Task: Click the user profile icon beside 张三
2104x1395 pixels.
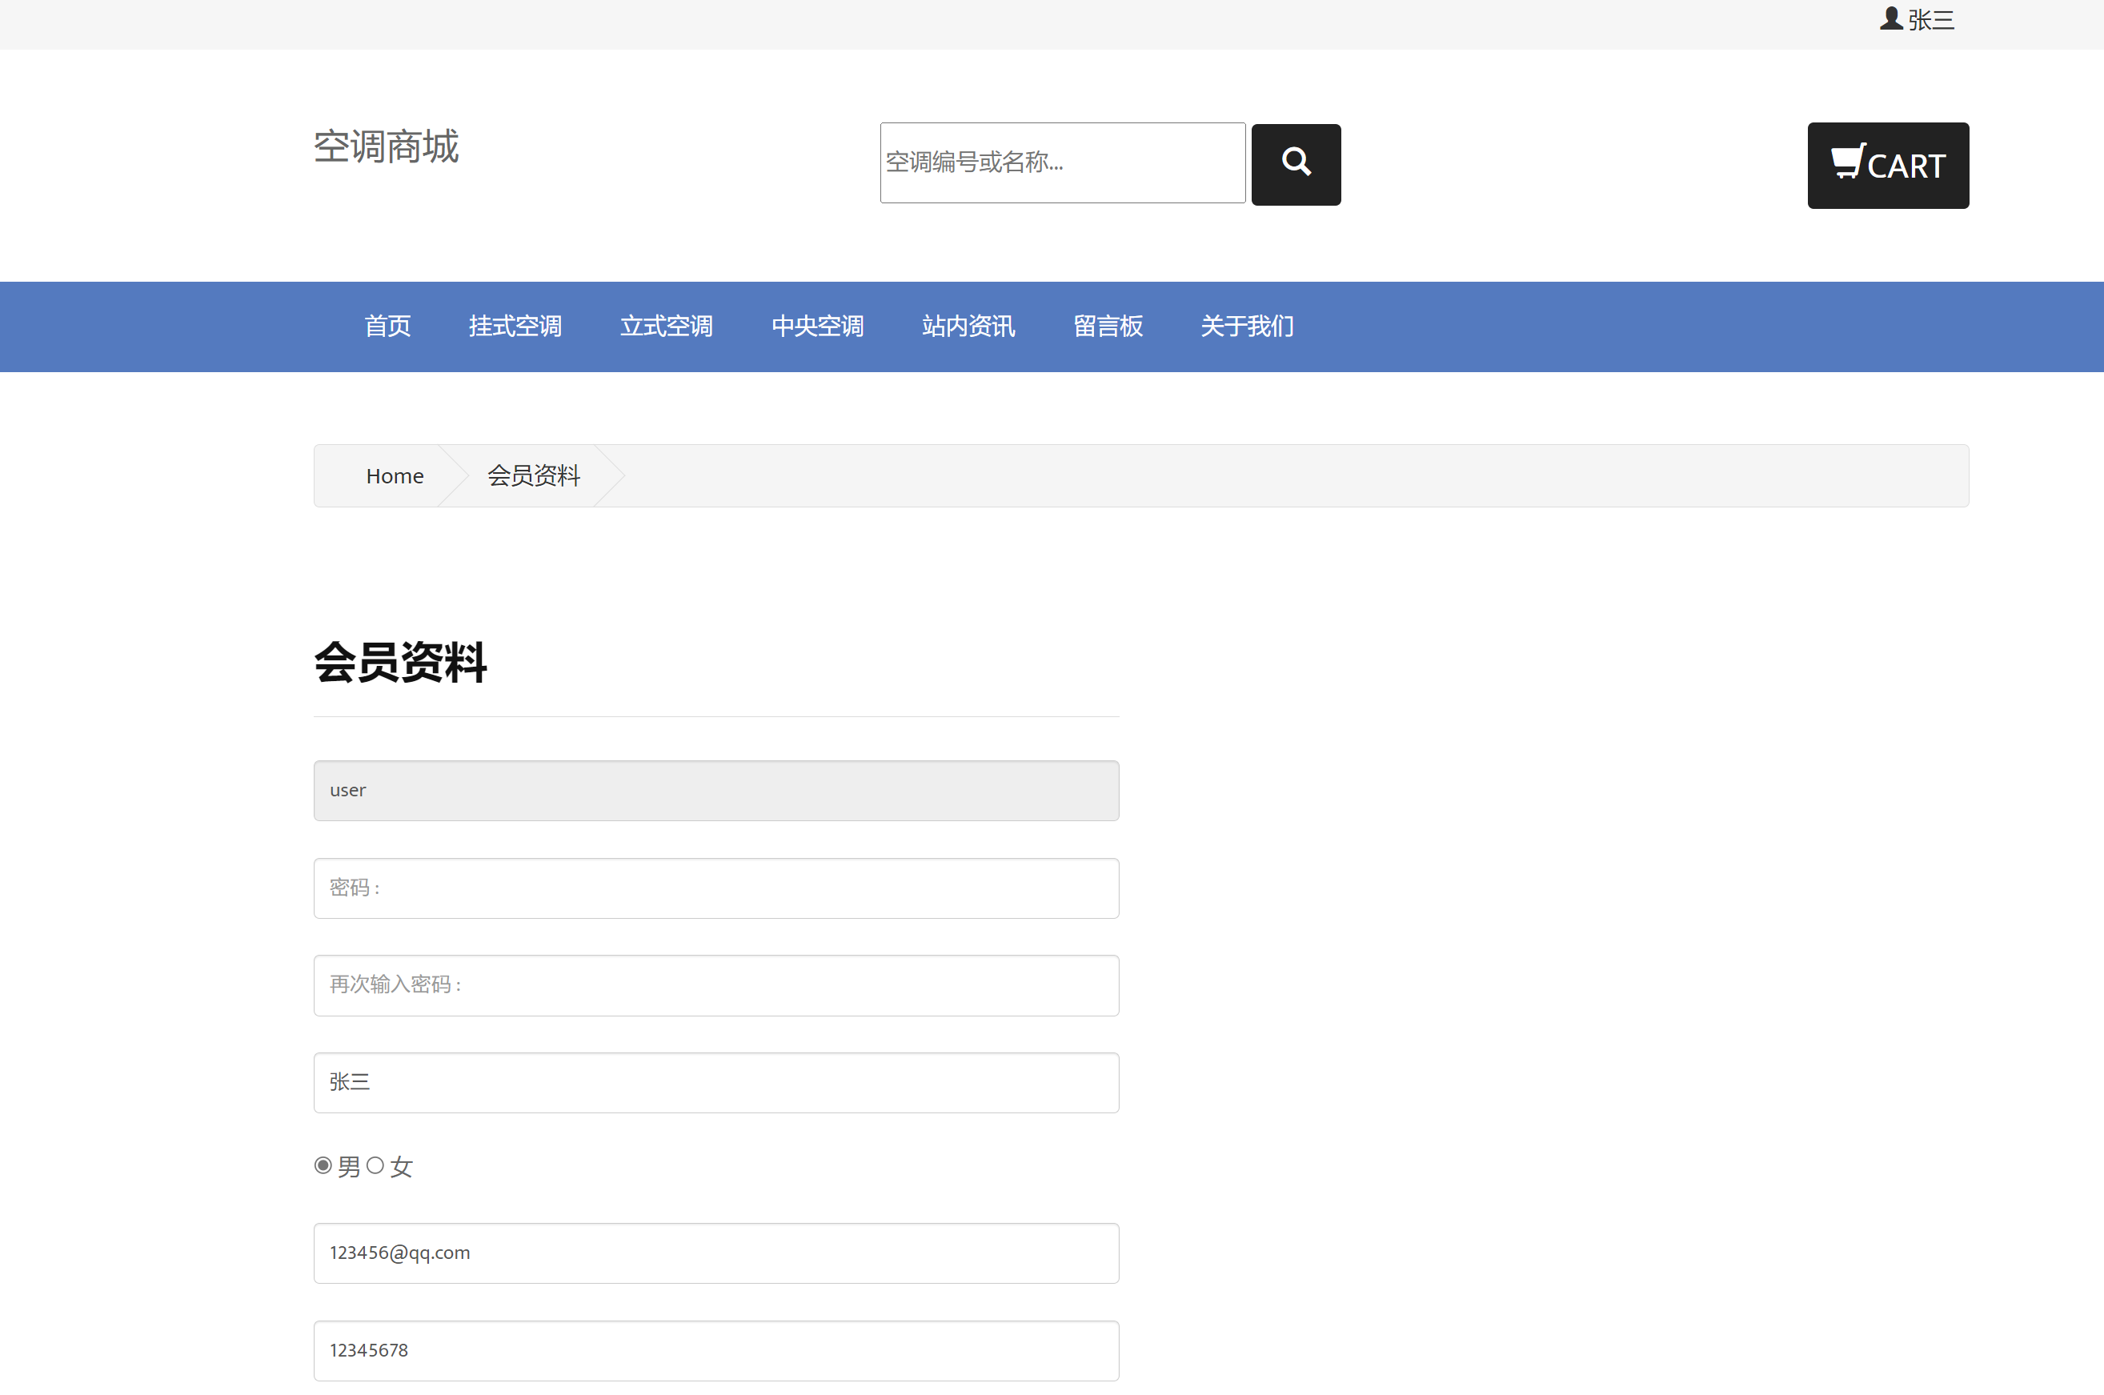Action: [x=1890, y=18]
